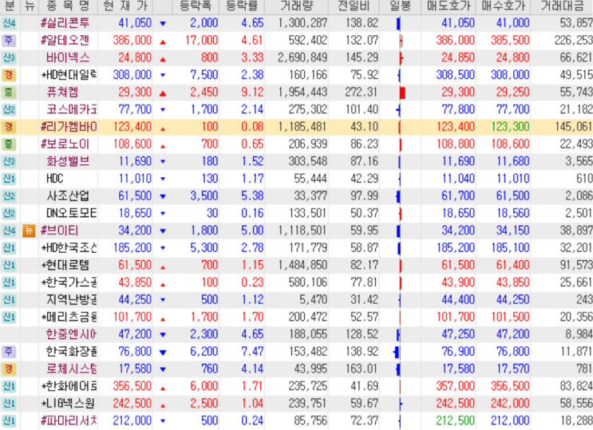The width and height of the screenshot is (593, 430).
Task: Click ask price 123,400 for #리가켐바이오
Action: coord(456,127)
